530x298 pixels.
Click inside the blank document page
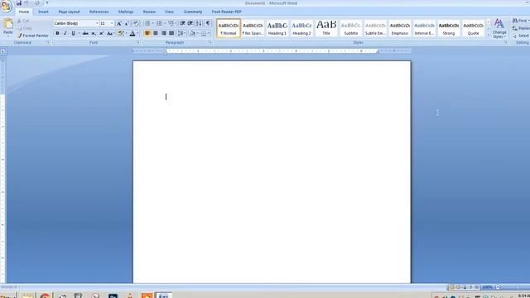(272, 172)
